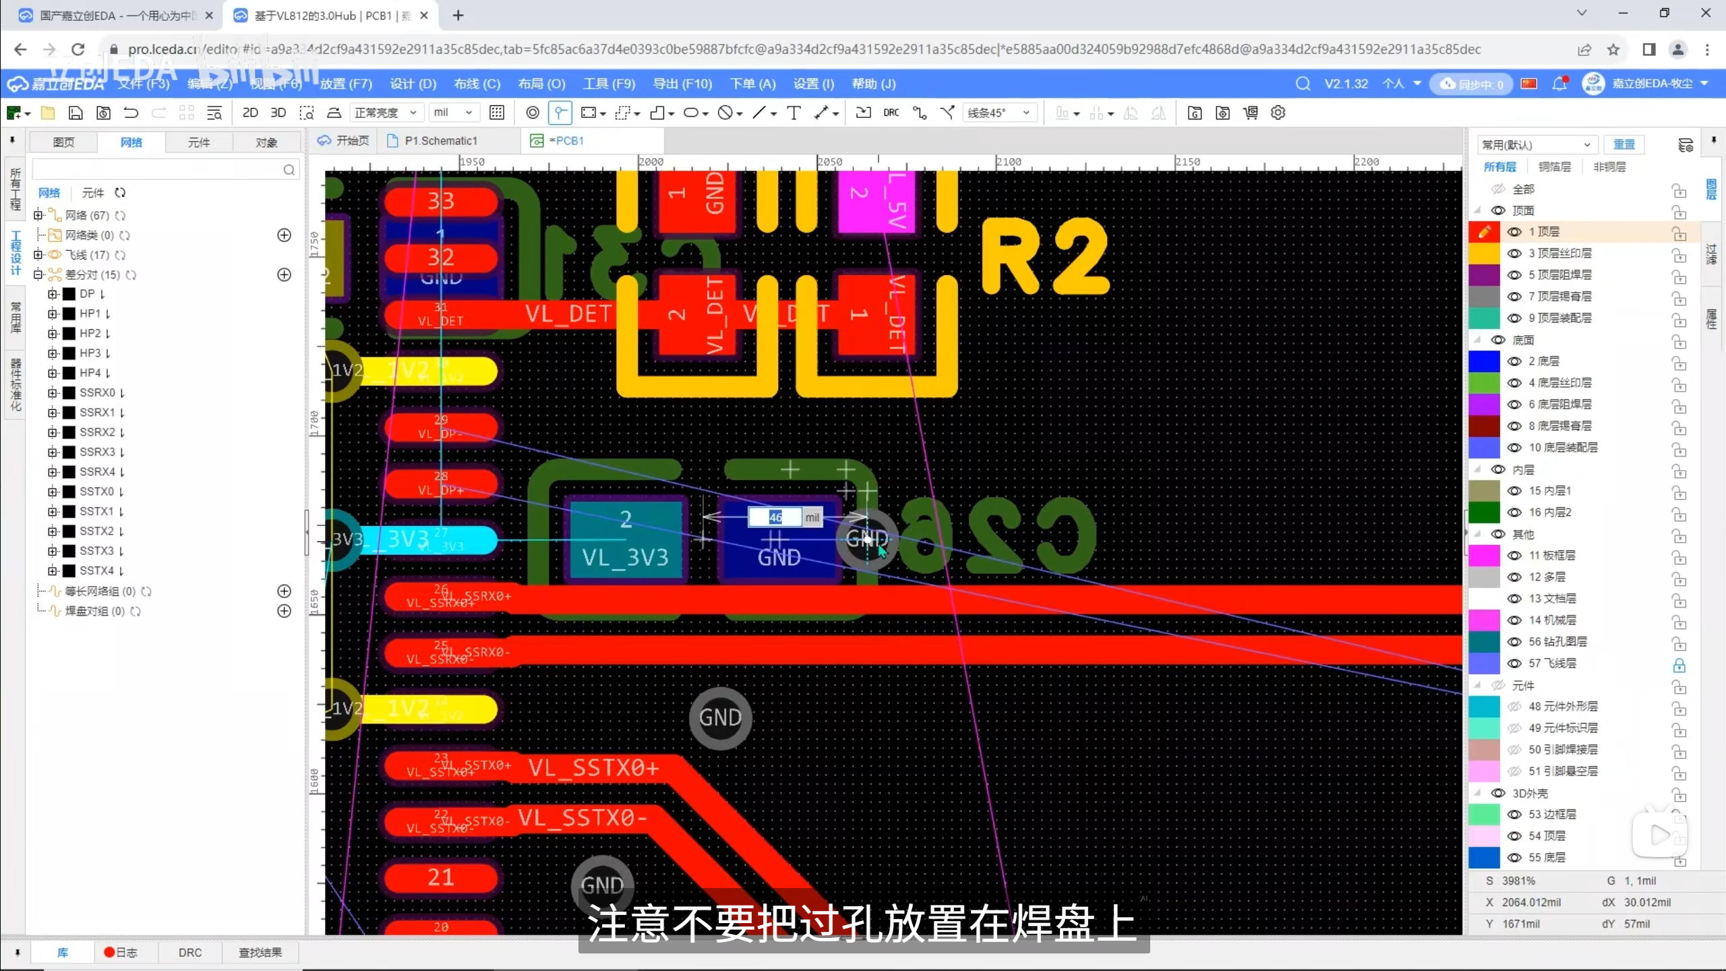This screenshot has height=971, width=1726.
Task: Open the mil units dropdown
Action: point(452,113)
